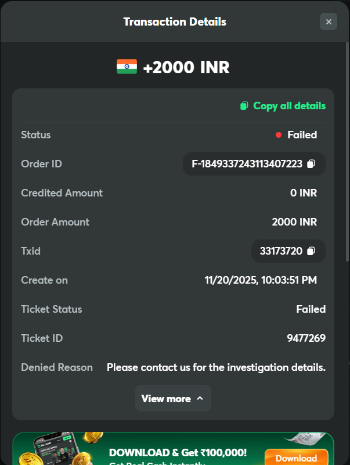Click the Ticket ID number 9477269

pos(306,338)
